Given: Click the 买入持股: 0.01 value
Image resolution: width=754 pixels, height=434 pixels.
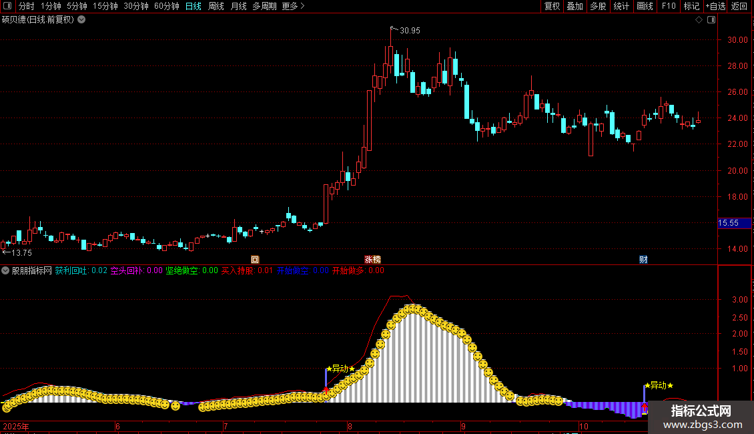Looking at the screenshot, I should [x=247, y=271].
